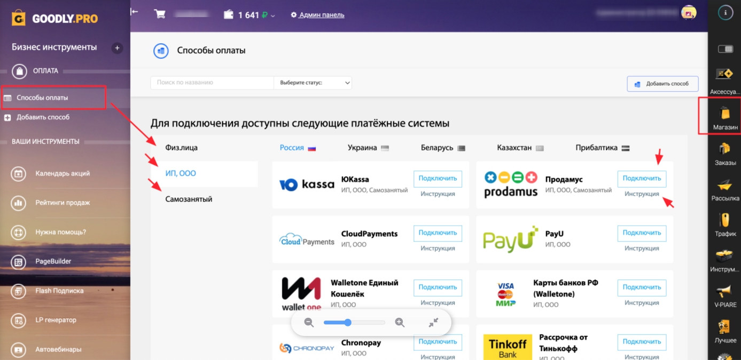The image size is (741, 360).
Task: Switch to the Физ.лица tab
Action: coord(182,148)
